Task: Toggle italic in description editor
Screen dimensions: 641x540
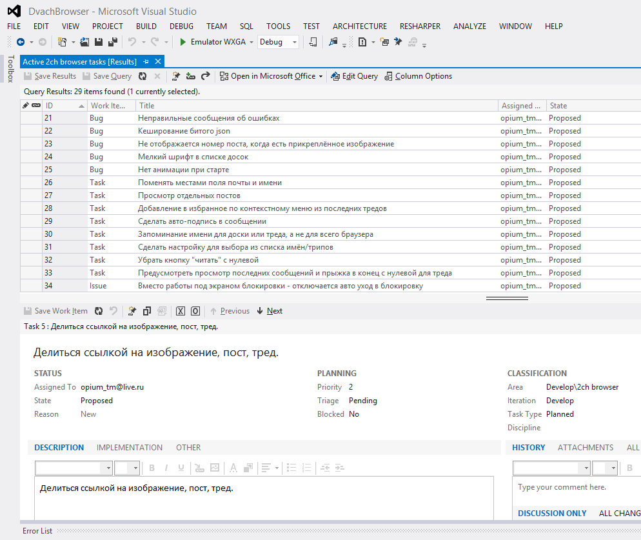Action: (x=166, y=468)
